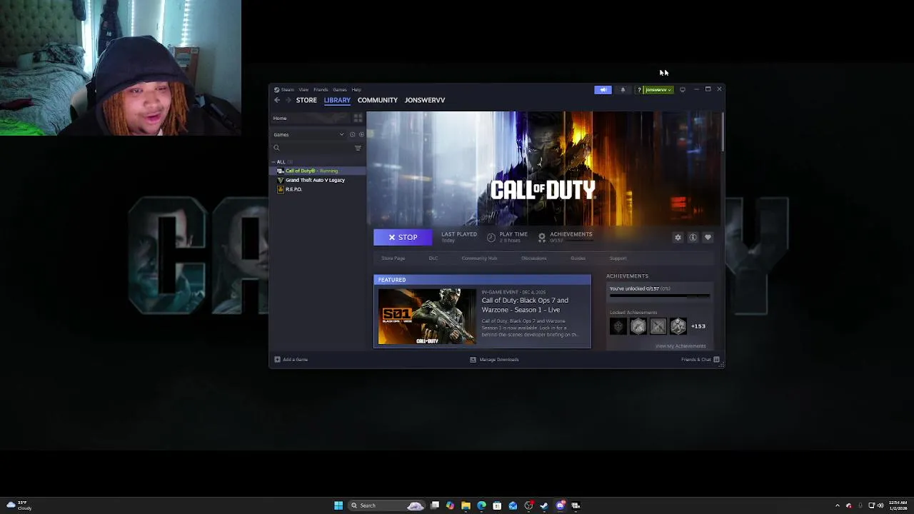Stop the running Call of Duty game
The height and width of the screenshot is (514, 914).
(x=403, y=237)
